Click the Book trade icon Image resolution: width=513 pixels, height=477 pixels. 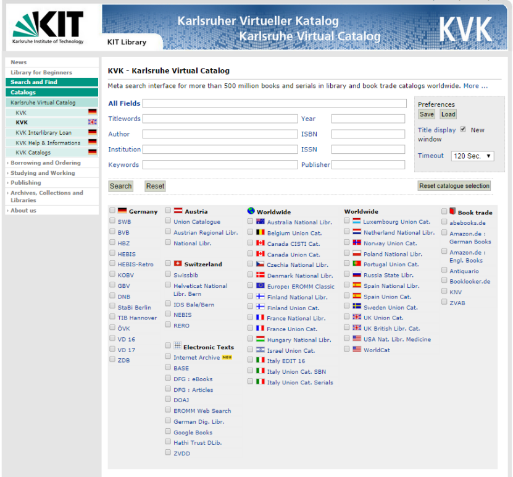(453, 210)
